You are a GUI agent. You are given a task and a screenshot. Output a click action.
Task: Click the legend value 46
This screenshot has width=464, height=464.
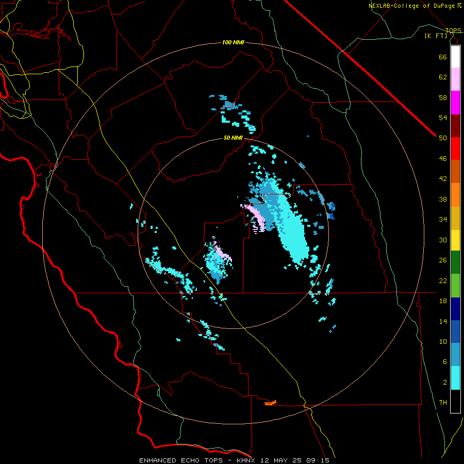pos(443,159)
